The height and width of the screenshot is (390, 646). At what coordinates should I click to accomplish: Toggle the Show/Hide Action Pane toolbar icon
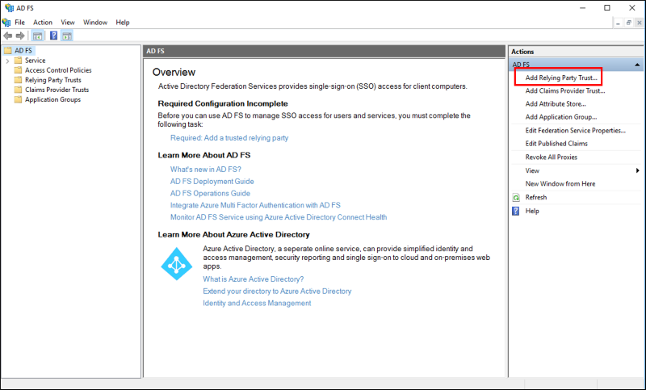[66, 36]
